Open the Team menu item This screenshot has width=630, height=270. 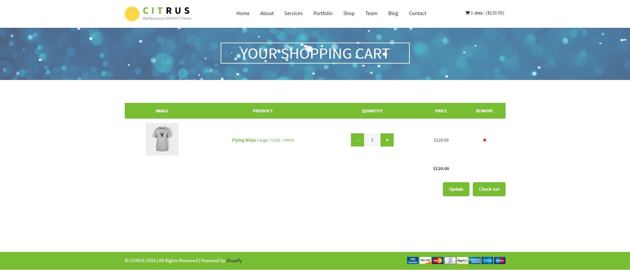371,13
